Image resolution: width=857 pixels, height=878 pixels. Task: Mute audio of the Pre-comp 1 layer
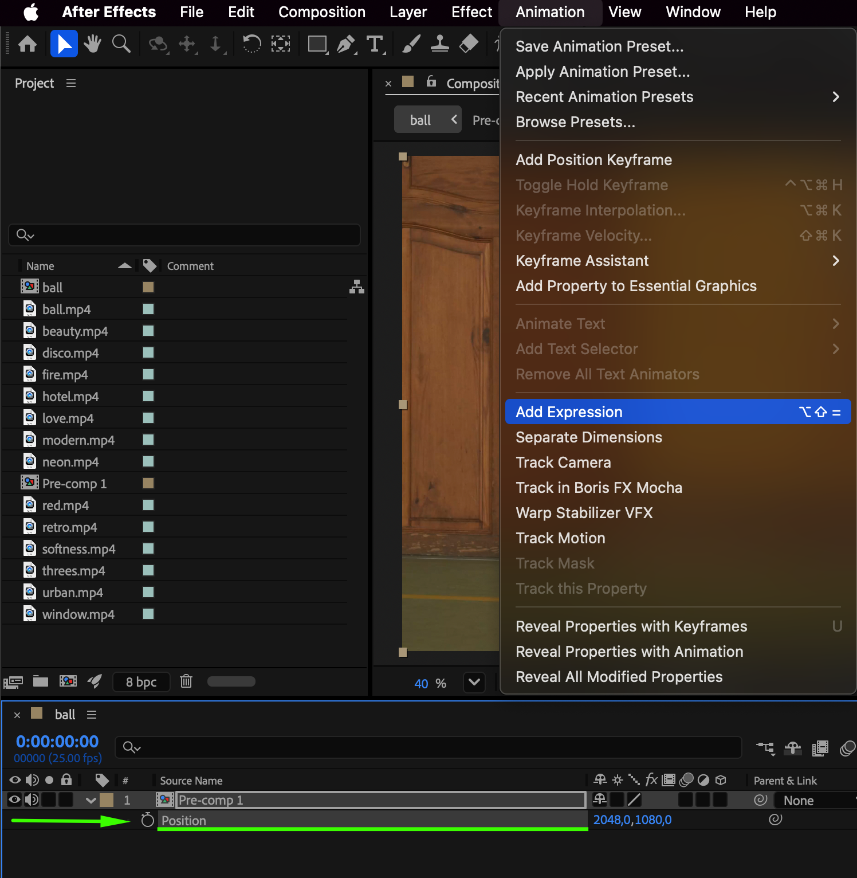(x=32, y=799)
